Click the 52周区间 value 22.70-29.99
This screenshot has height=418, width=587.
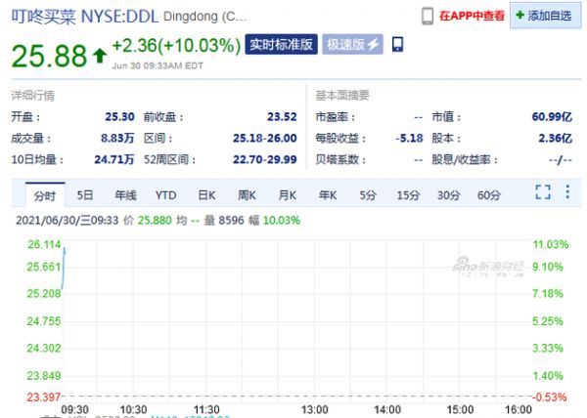265,159
